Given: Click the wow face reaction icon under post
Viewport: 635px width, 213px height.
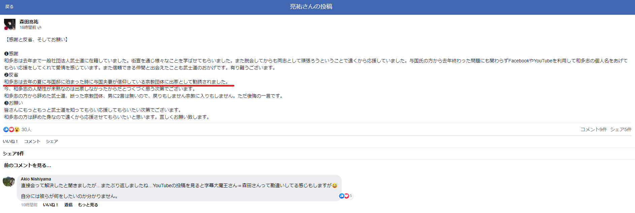Looking at the screenshot, I should tap(17, 129).
